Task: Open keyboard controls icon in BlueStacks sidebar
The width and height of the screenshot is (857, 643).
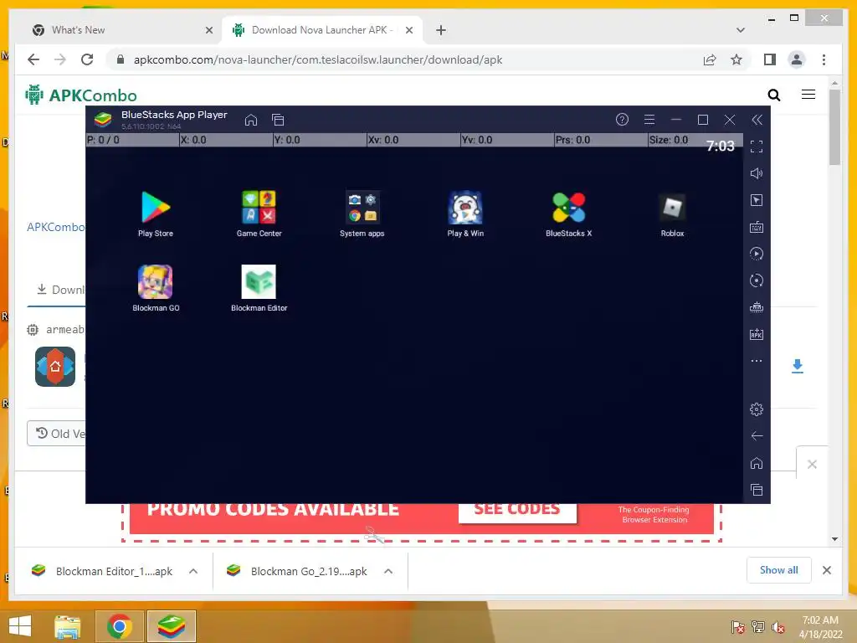Action: [x=757, y=227]
